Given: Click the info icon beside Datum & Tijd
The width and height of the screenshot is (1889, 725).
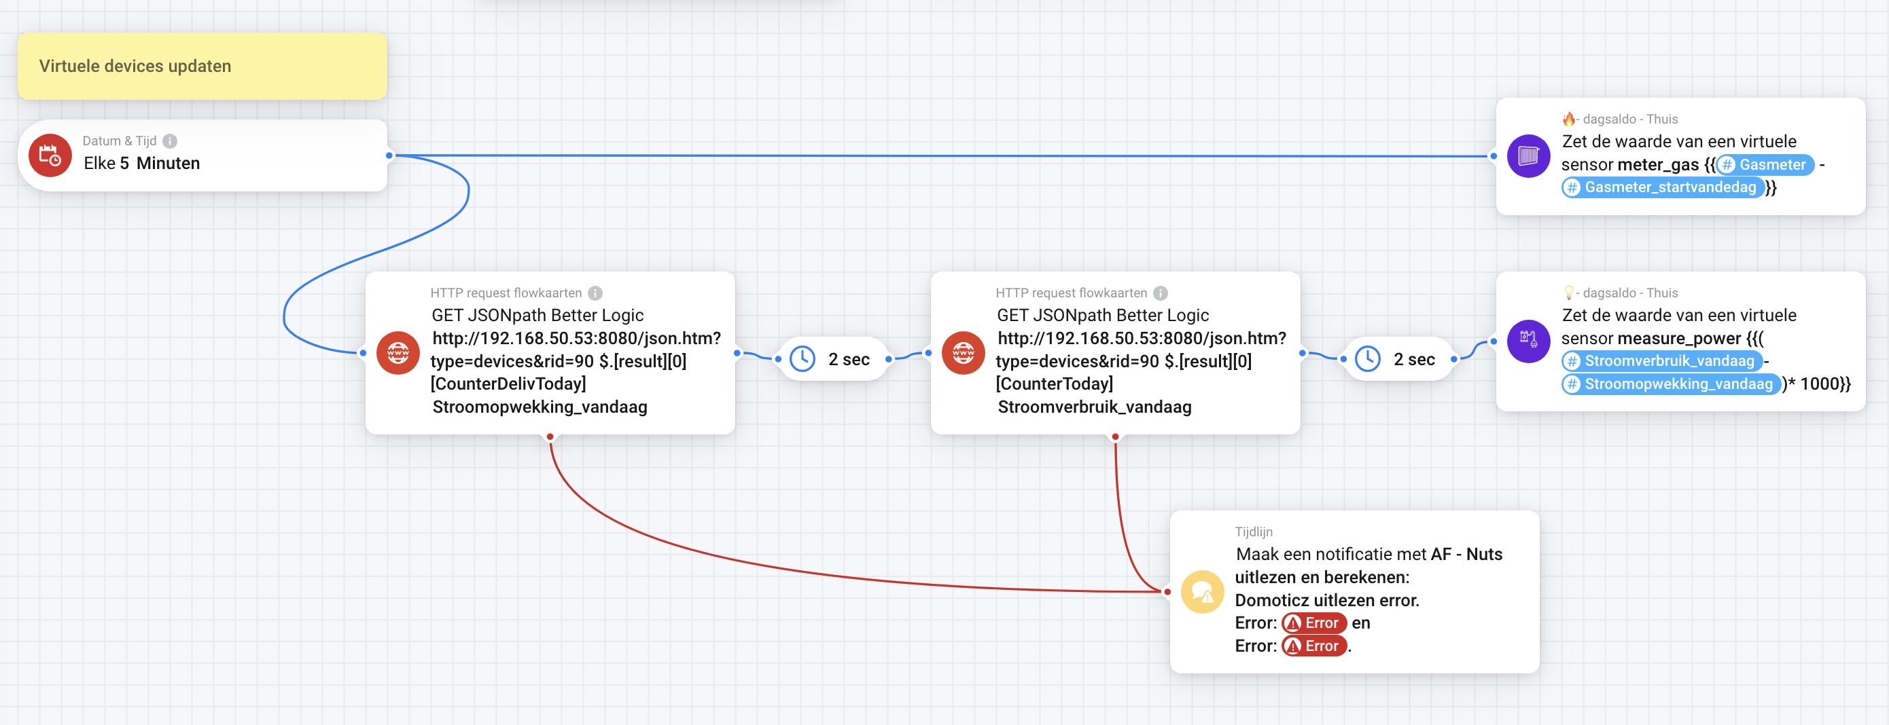Looking at the screenshot, I should pos(169,141).
